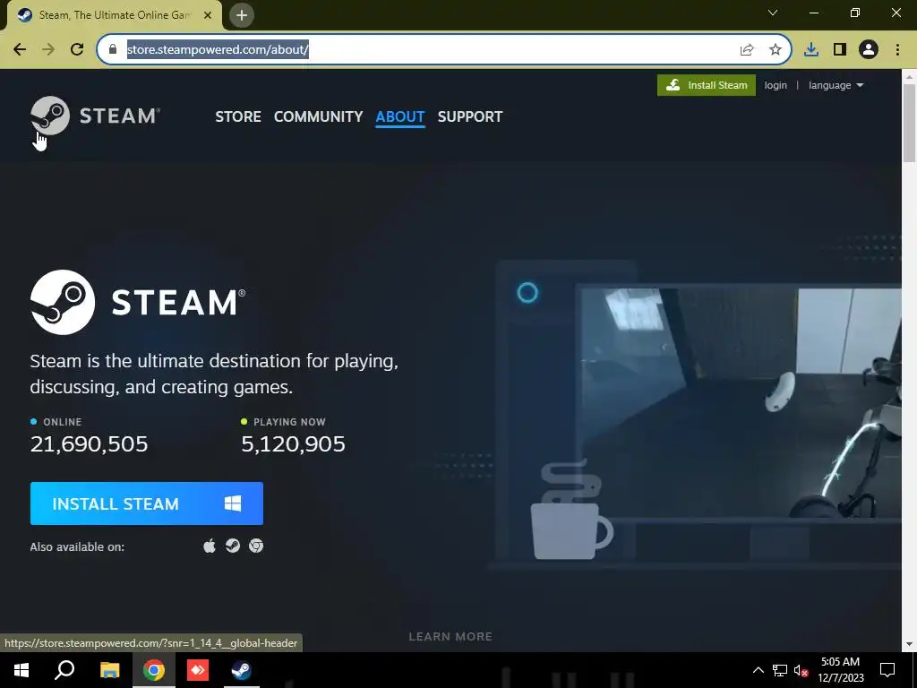
Task: Go back using the browser back arrow
Action: tap(20, 50)
